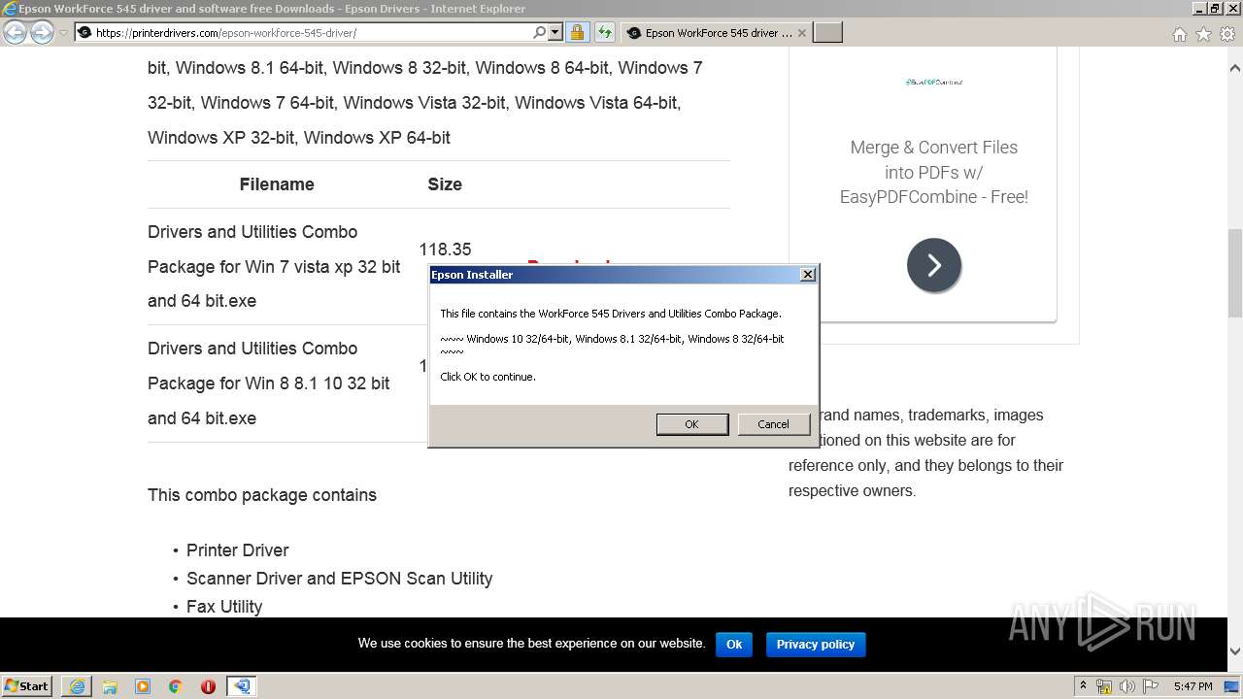This screenshot has height=699, width=1243.
Task: Select the Win 7 vista xp combo package filename
Action: 274,266
